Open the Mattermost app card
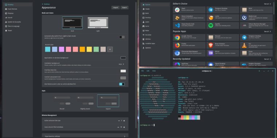 point(256,17)
